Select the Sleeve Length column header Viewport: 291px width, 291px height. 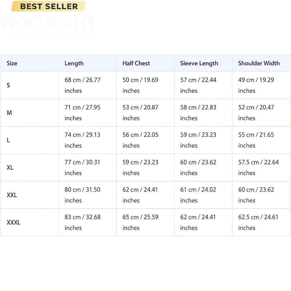(x=199, y=63)
